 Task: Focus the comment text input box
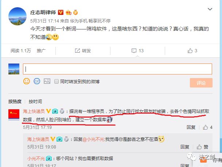(x=117, y=69)
